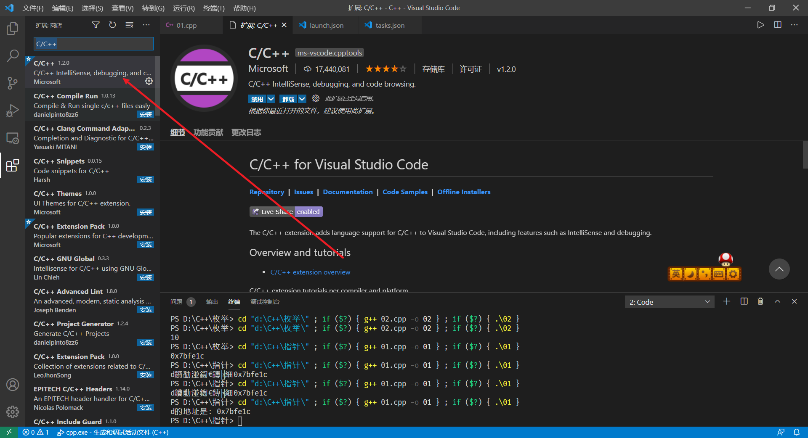Kill the terminal with trash icon
Image resolution: width=808 pixels, height=438 pixels.
[760, 301]
